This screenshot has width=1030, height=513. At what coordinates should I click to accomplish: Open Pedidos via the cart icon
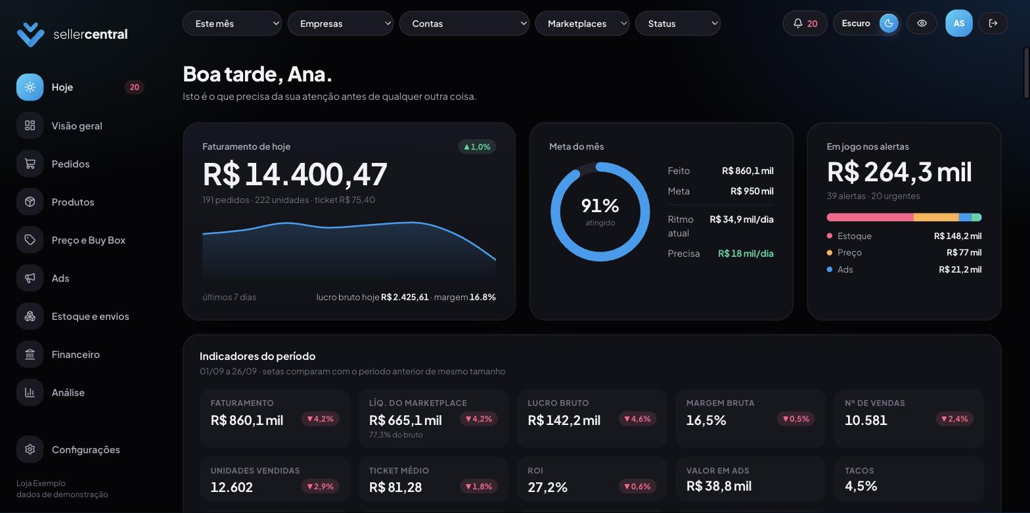[30, 164]
